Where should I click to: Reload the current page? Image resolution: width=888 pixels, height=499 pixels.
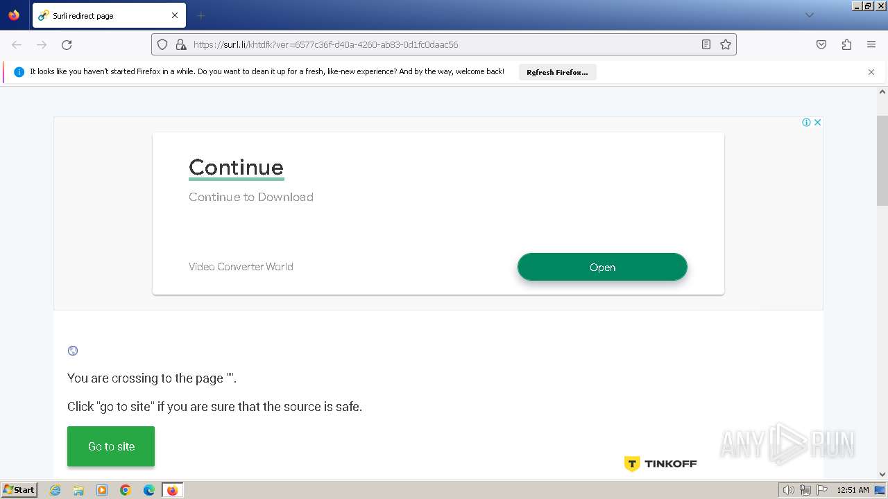coord(67,44)
